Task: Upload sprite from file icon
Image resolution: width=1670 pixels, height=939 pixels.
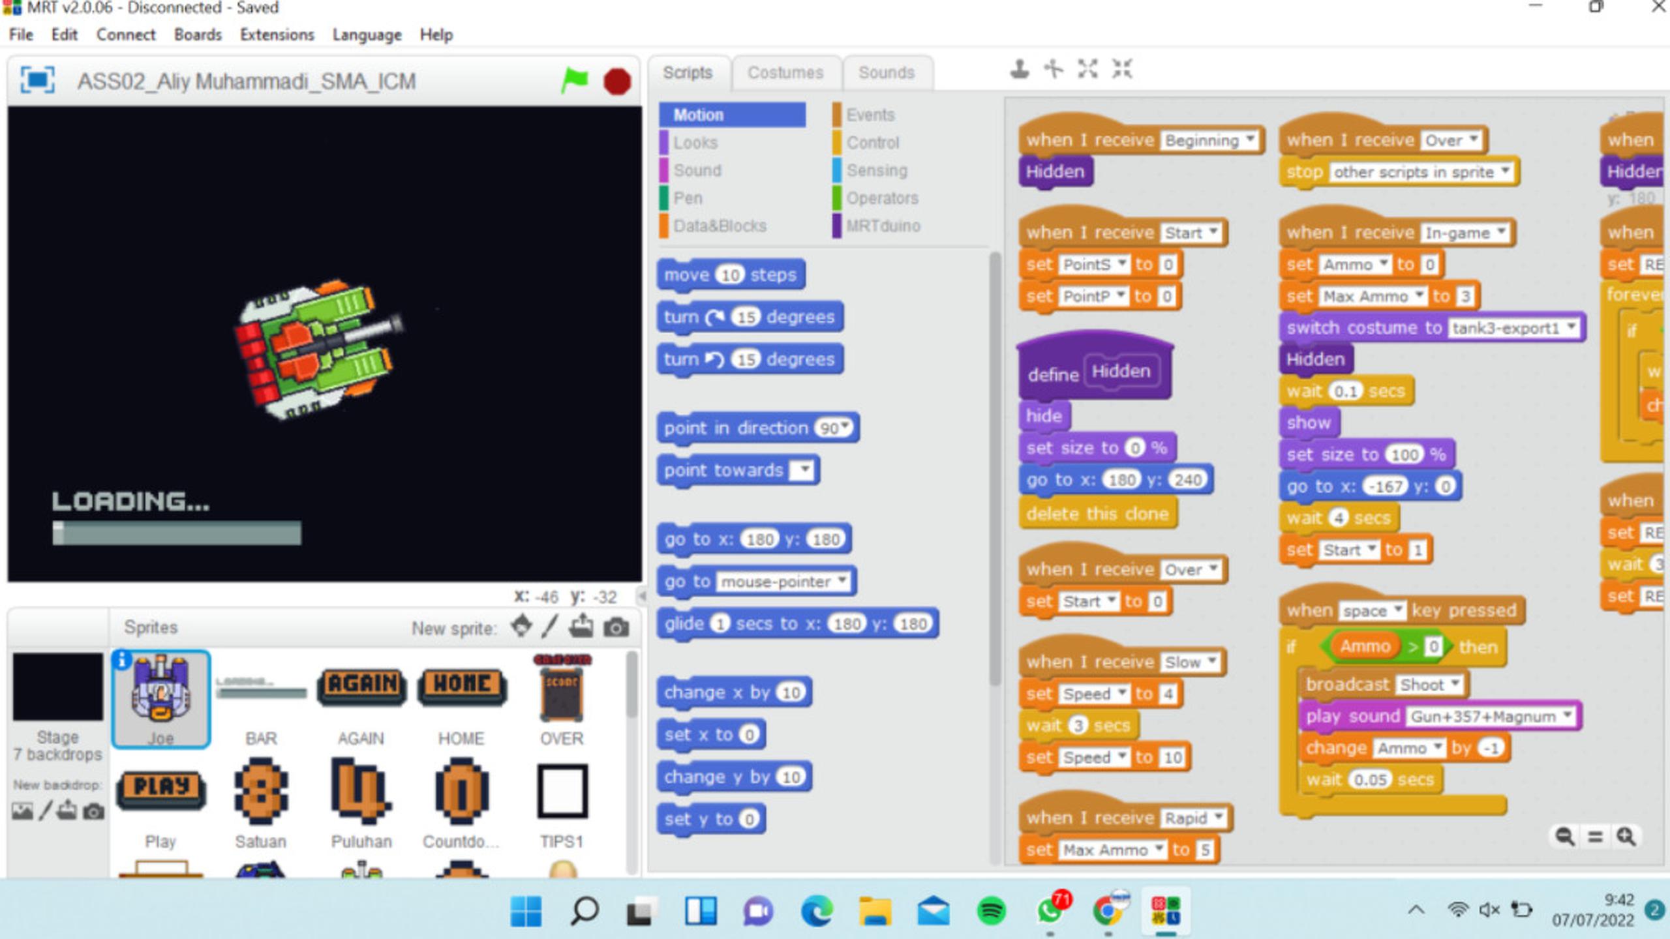Action: click(x=581, y=627)
